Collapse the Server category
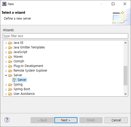131x127 pixels. click(6, 75)
